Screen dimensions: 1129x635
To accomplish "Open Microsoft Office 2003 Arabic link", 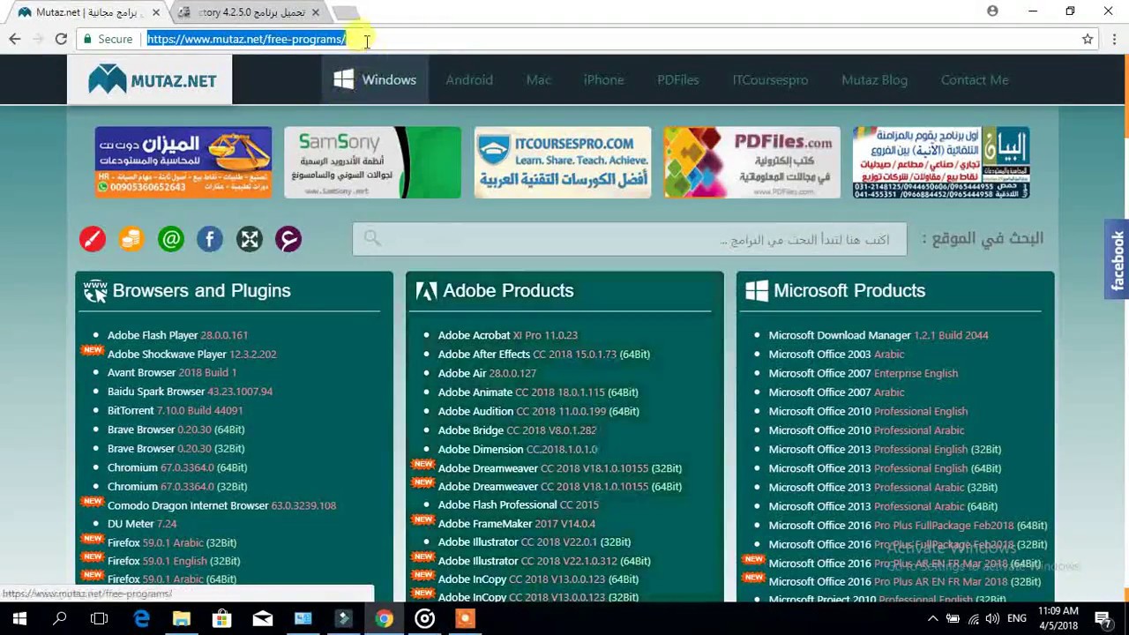I will pyautogui.click(x=836, y=354).
